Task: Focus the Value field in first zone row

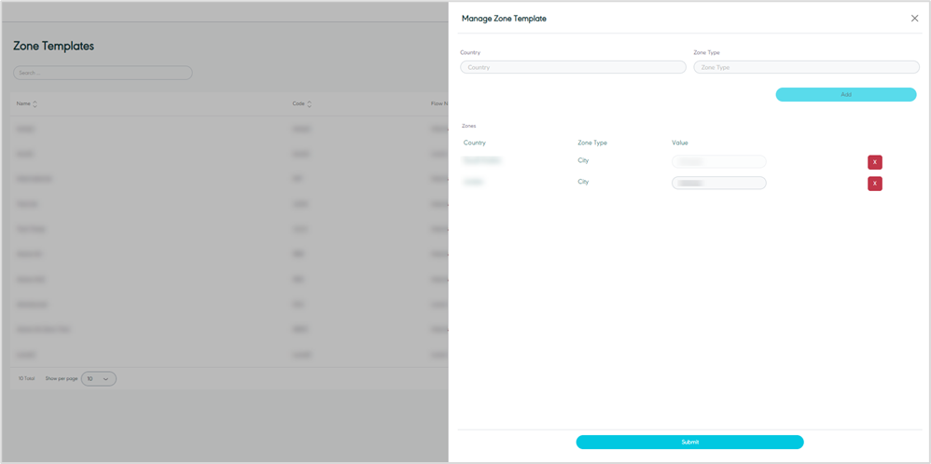Action: click(718, 161)
